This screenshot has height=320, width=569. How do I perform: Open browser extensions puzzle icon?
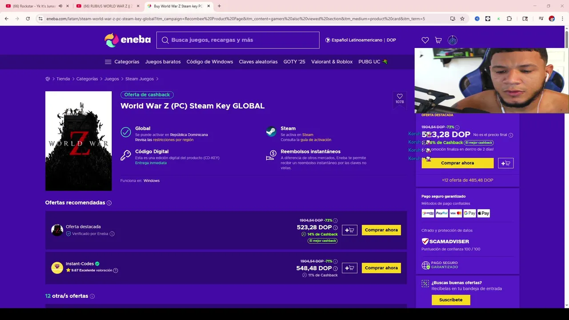509,19
